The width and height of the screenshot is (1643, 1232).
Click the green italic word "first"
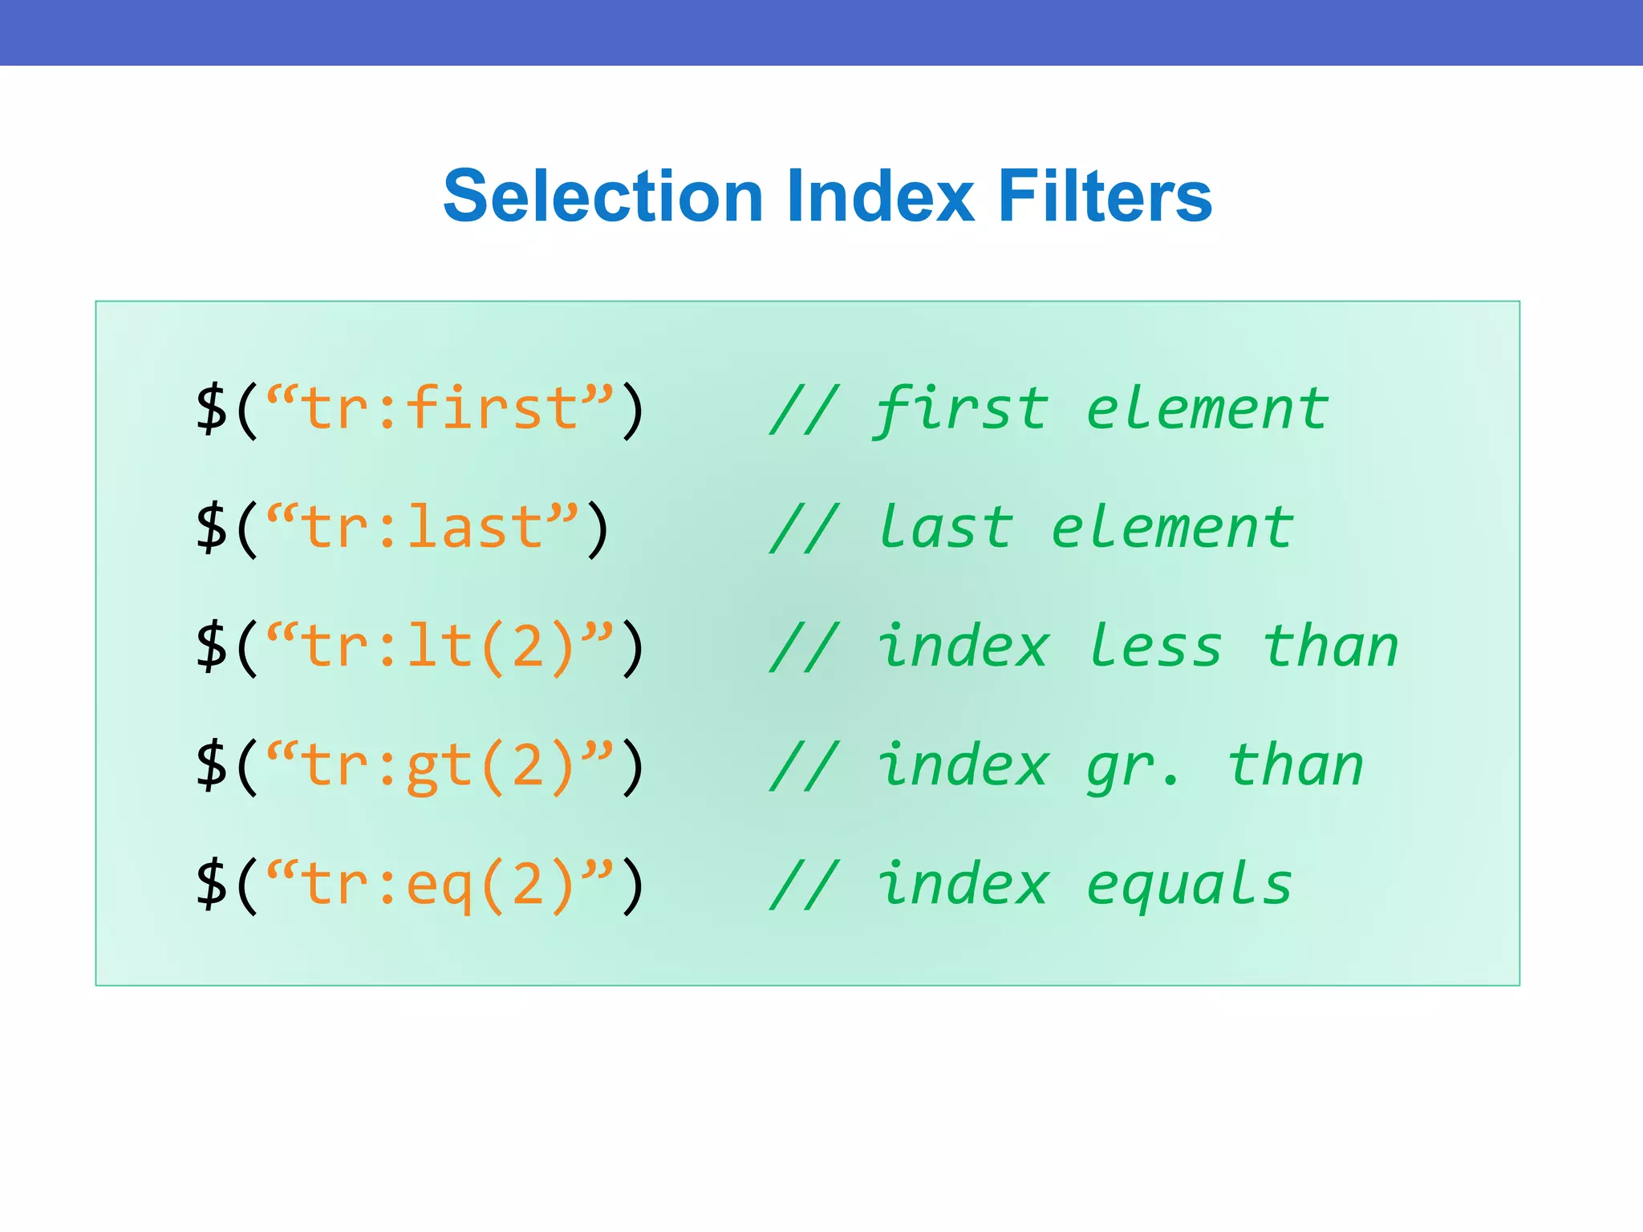pyautogui.click(x=961, y=409)
